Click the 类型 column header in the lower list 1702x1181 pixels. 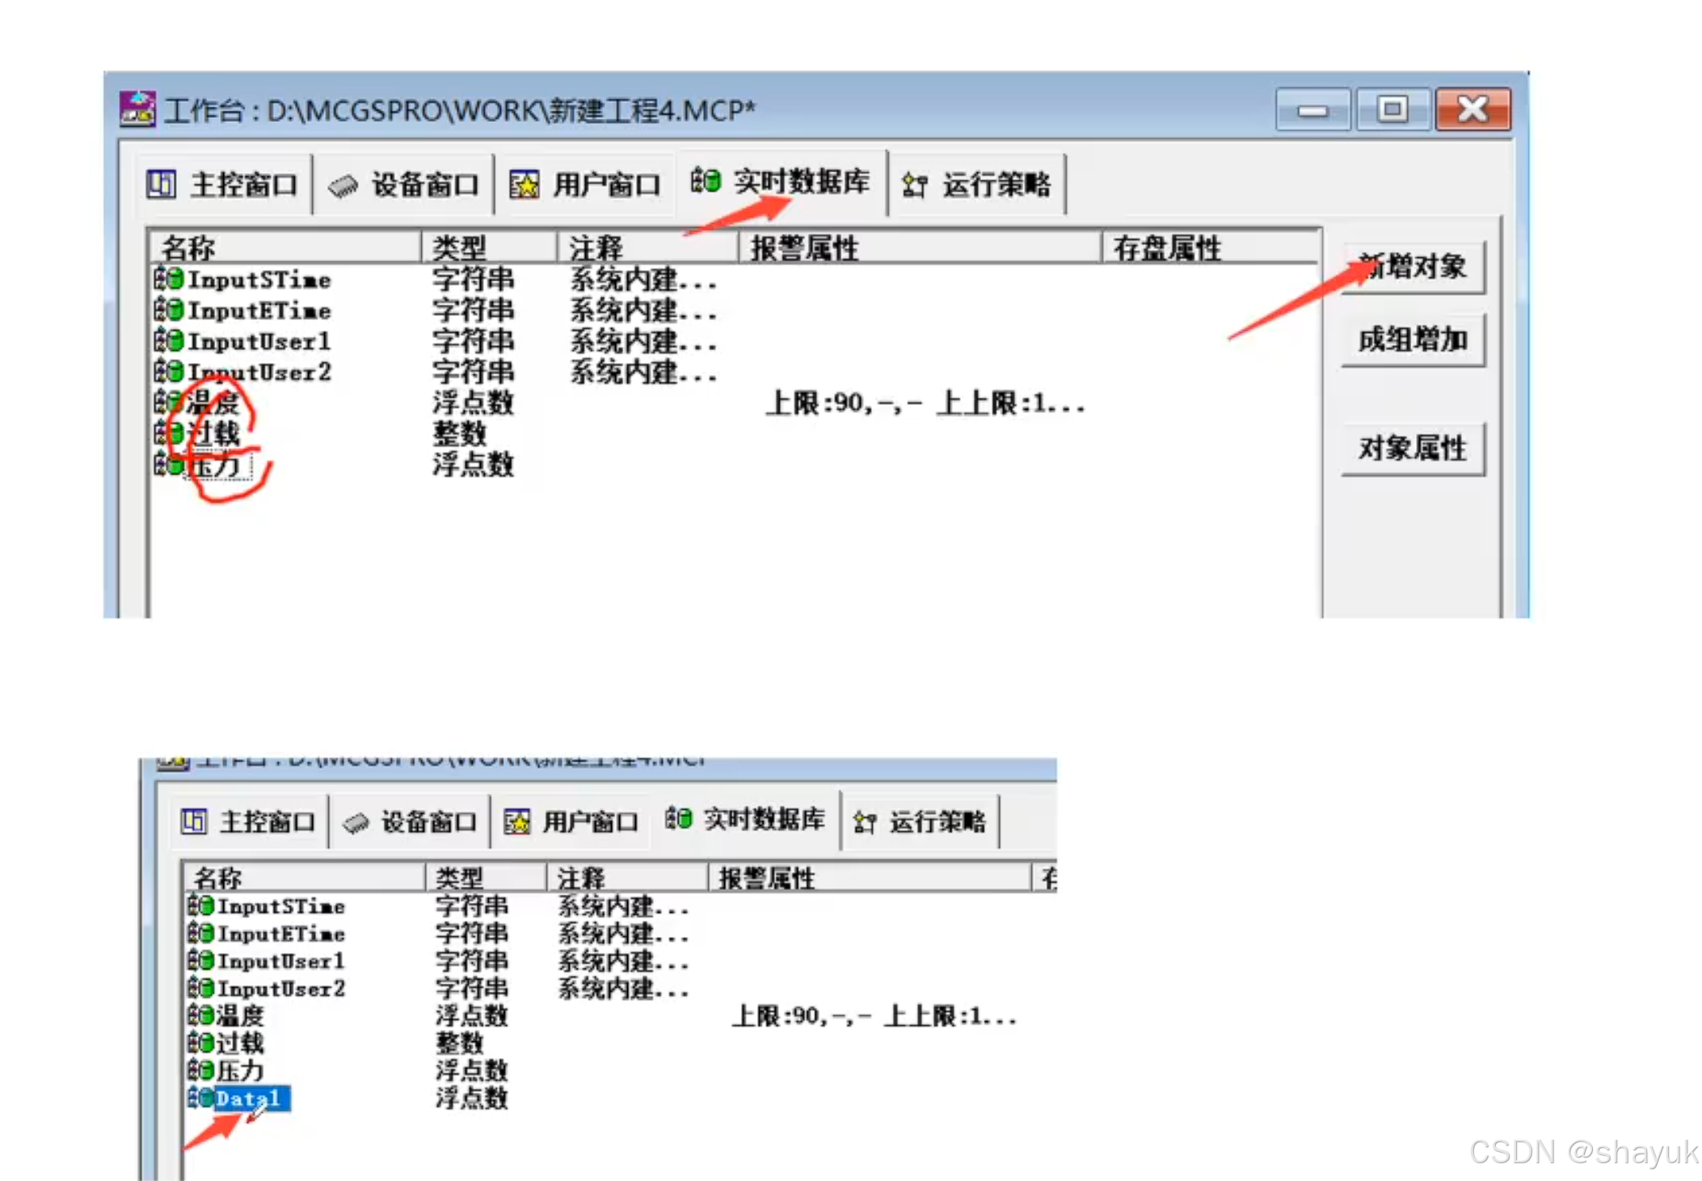459,878
